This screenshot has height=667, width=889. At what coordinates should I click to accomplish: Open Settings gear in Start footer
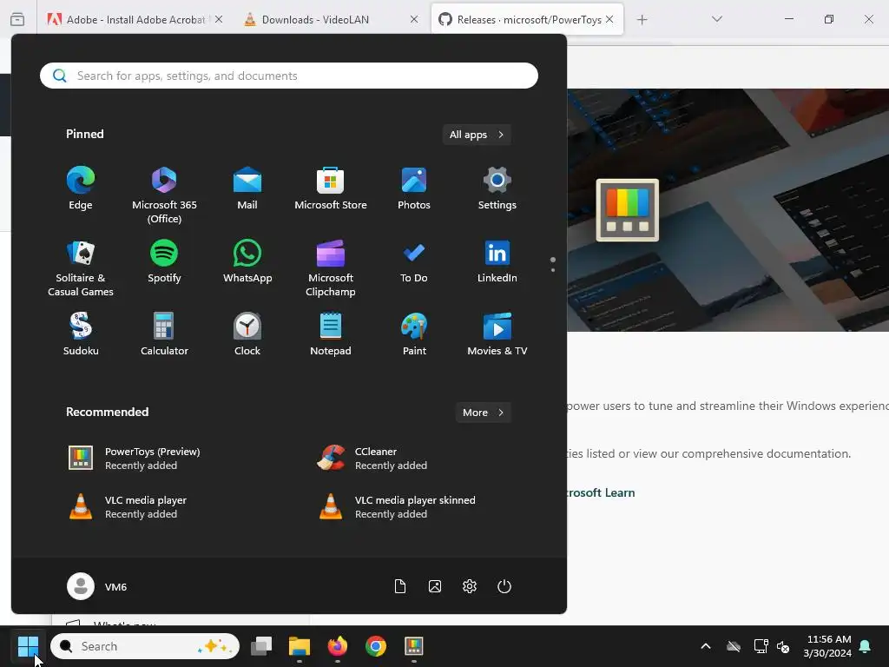pos(470,586)
